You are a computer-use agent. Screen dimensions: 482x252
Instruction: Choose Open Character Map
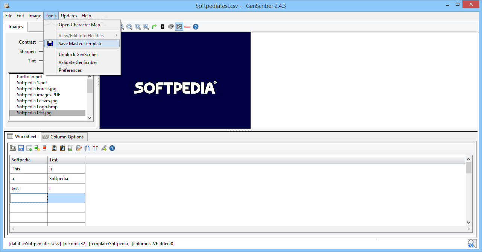coord(82,25)
